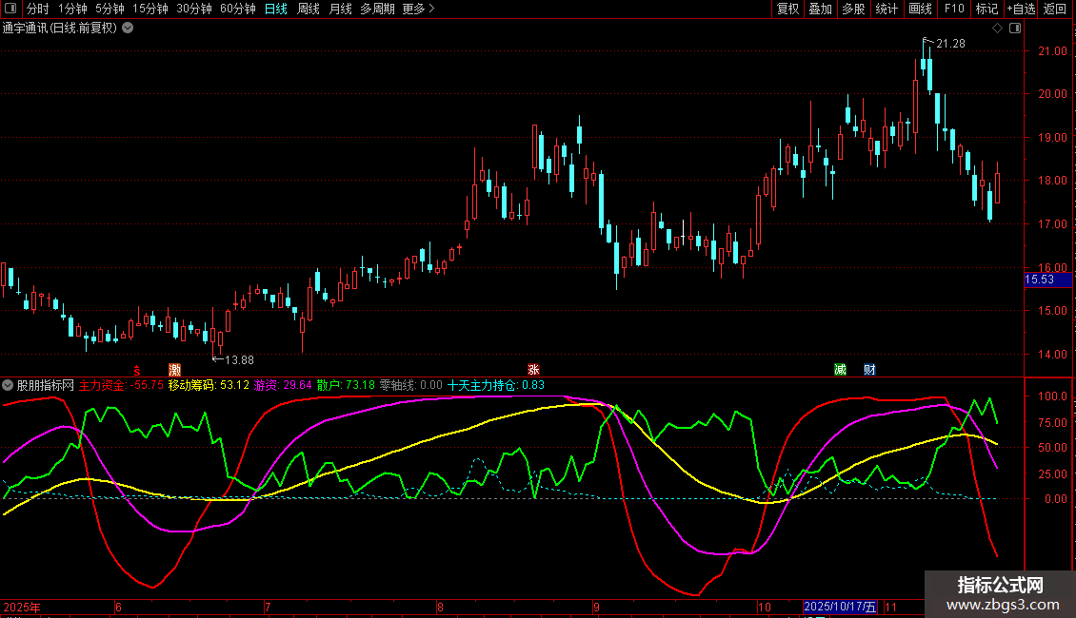Image resolution: width=1076 pixels, height=618 pixels.
Task: Click the 2025年 label on time axis
Action: tap(22, 608)
